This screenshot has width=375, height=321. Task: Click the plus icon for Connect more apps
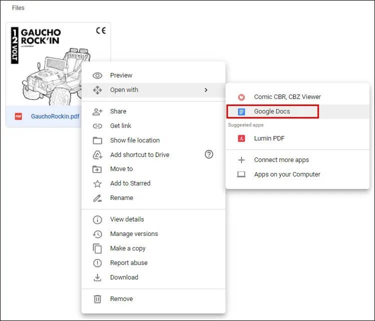point(241,160)
